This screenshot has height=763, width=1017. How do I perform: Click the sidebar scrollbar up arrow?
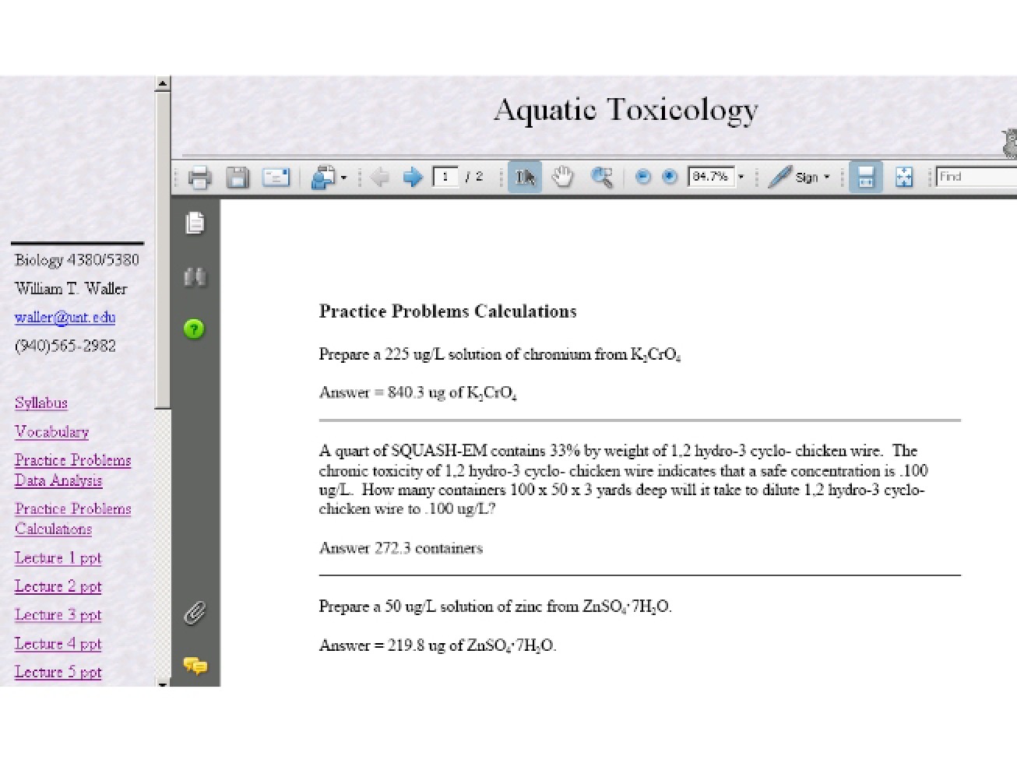click(163, 83)
